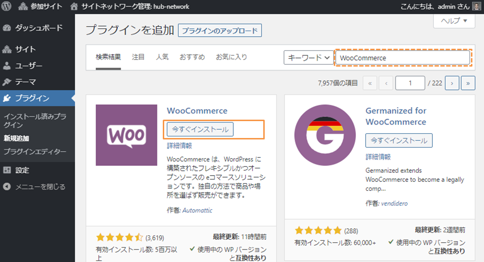Open サイト in the sidebar
484x262 pixels.
37,49
